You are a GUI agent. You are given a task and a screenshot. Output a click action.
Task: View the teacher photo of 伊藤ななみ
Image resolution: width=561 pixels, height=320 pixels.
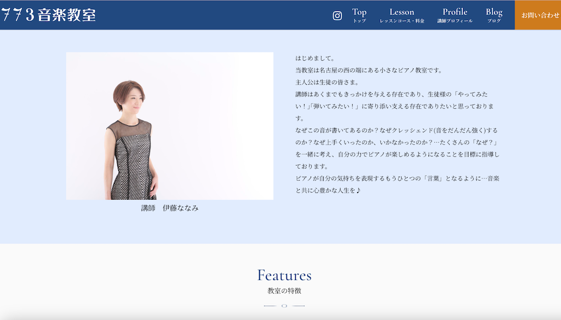point(169,125)
